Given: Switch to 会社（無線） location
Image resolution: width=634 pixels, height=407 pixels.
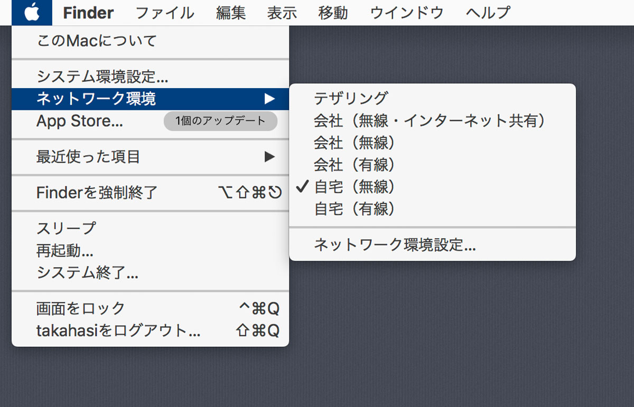Looking at the screenshot, I should pyautogui.click(x=432, y=143).
